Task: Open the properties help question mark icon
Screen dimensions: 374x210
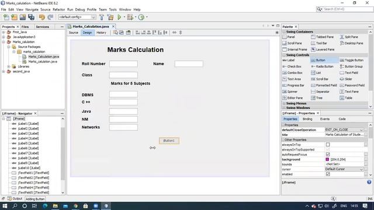Action: [369, 182]
